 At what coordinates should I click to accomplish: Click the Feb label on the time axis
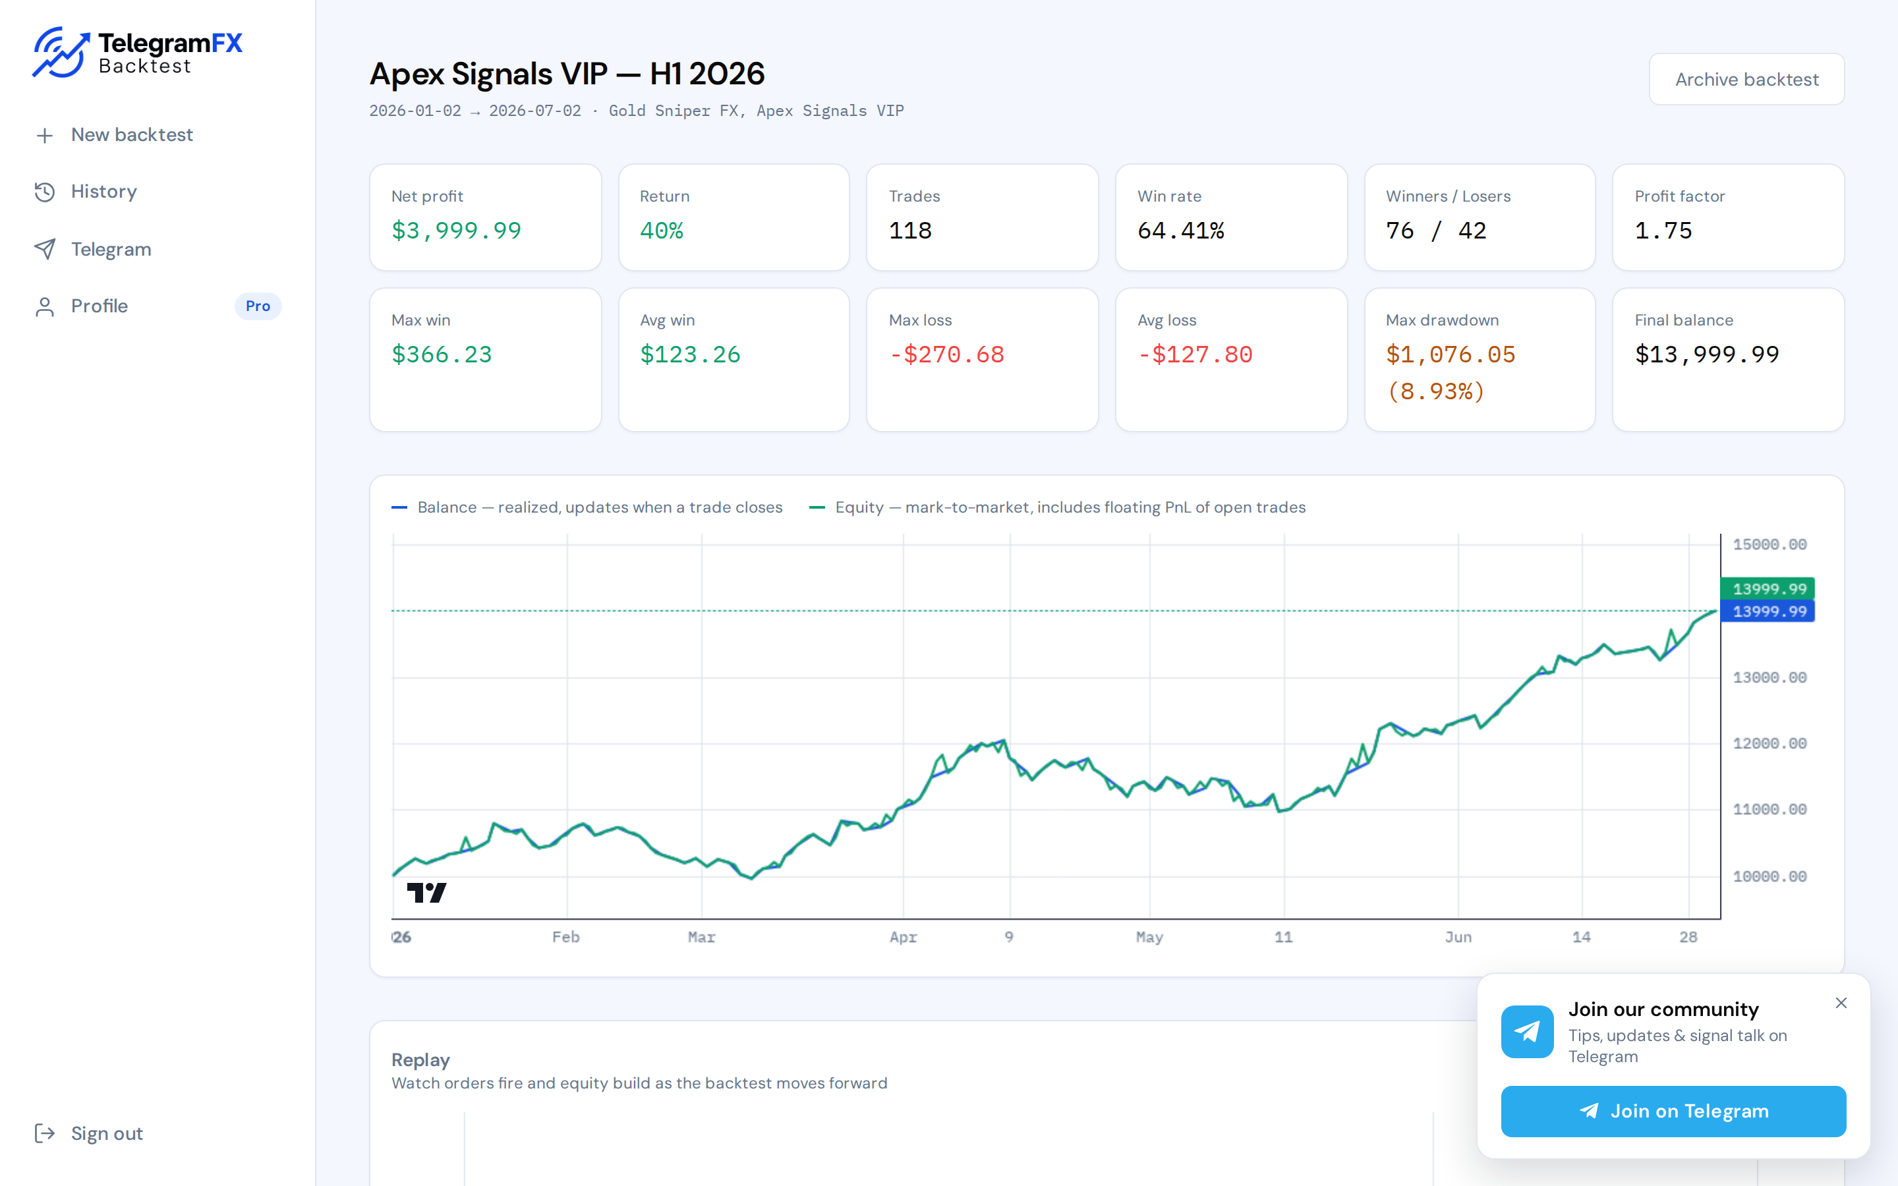coord(565,936)
